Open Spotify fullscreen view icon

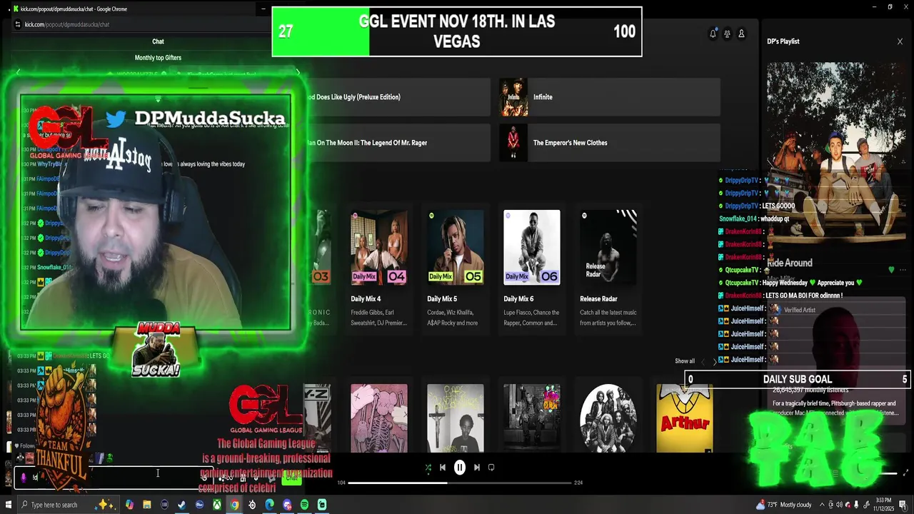(906, 473)
